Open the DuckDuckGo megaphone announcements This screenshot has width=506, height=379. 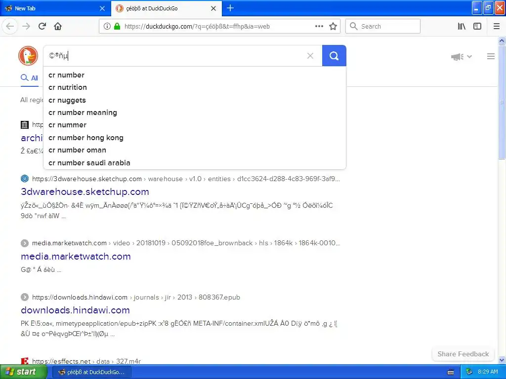(x=457, y=57)
